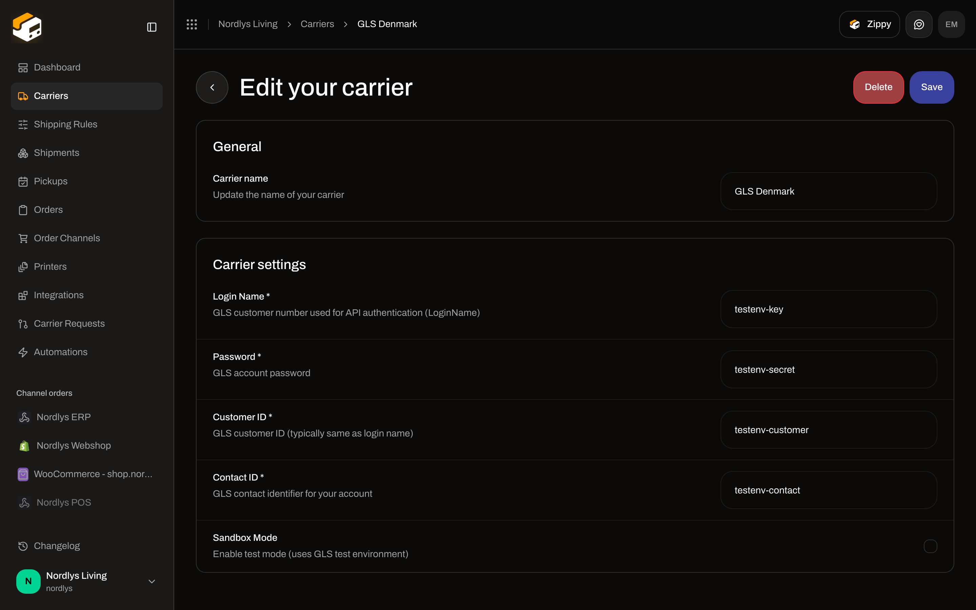Open Integrations in the sidebar
The image size is (976, 610).
(87, 295)
